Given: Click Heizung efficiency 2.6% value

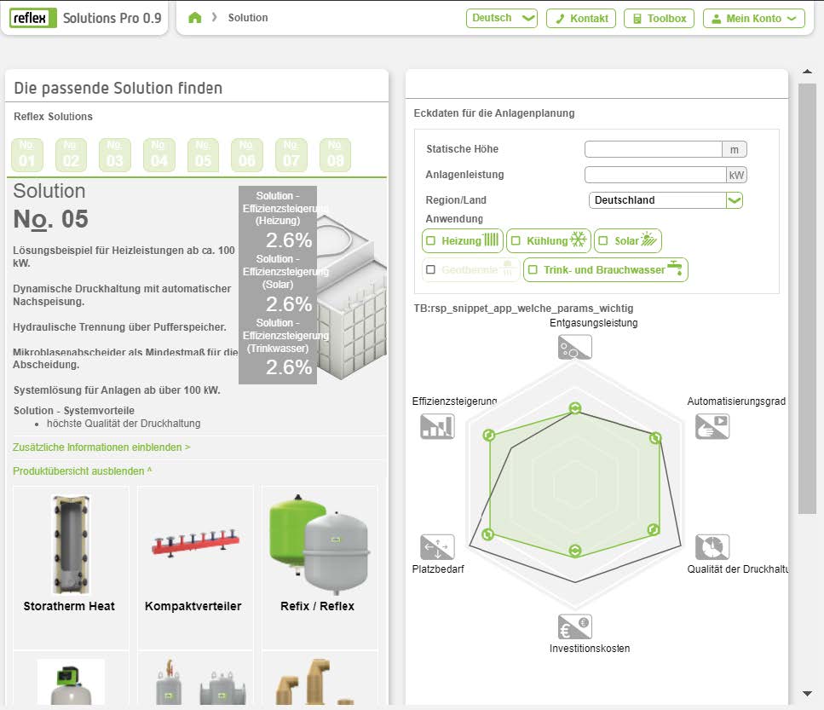Looking at the screenshot, I should (289, 240).
